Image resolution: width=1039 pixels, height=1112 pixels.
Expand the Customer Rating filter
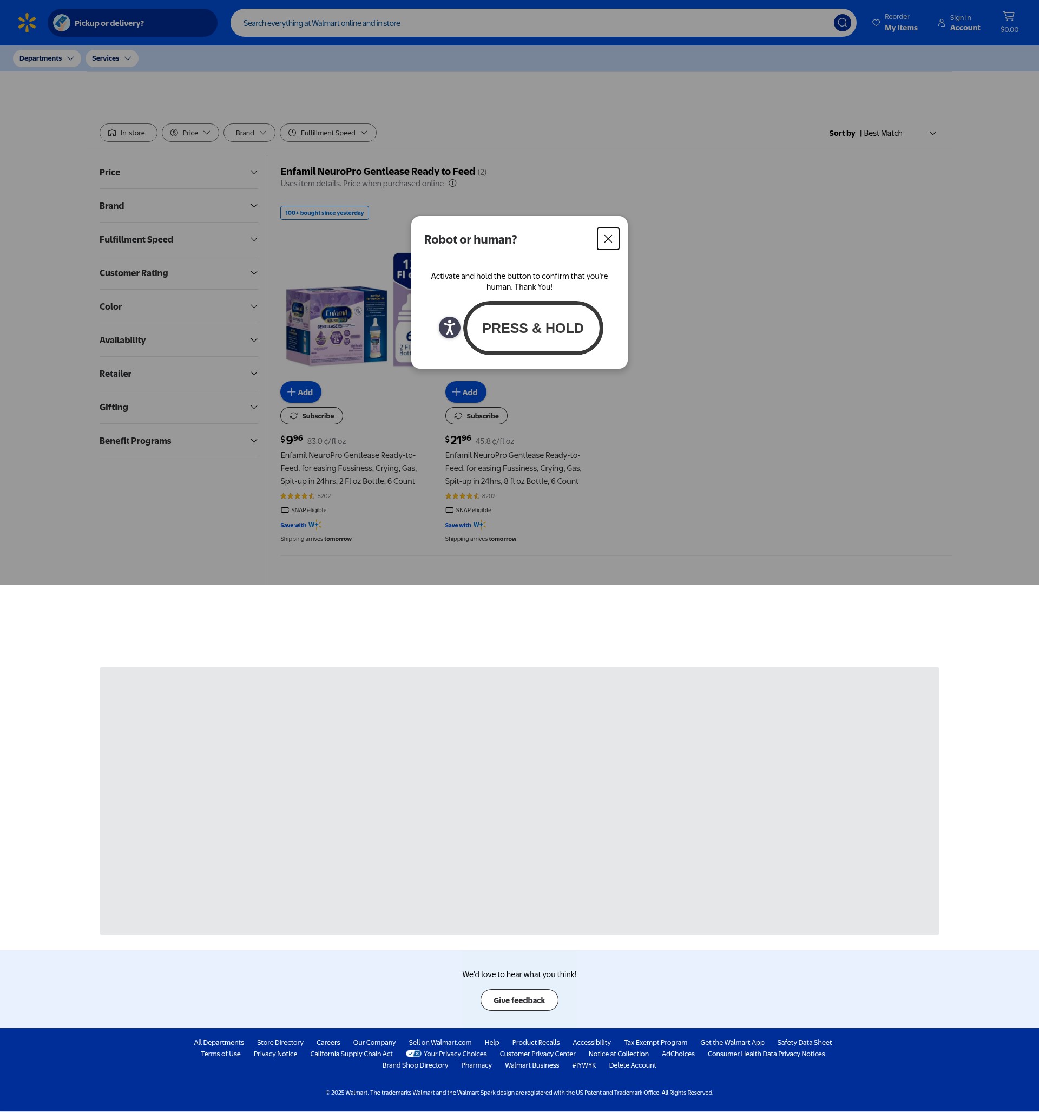point(179,273)
